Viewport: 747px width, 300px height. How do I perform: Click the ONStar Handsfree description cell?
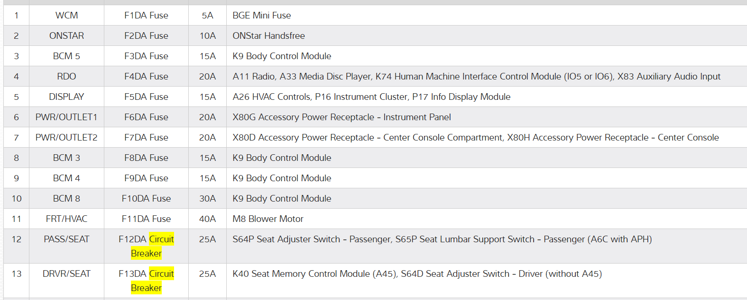tap(268, 36)
